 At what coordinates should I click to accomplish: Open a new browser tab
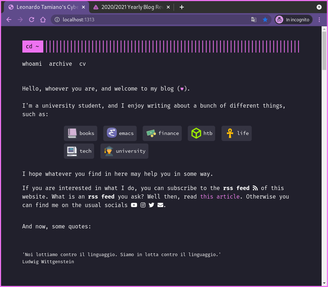point(182,7)
